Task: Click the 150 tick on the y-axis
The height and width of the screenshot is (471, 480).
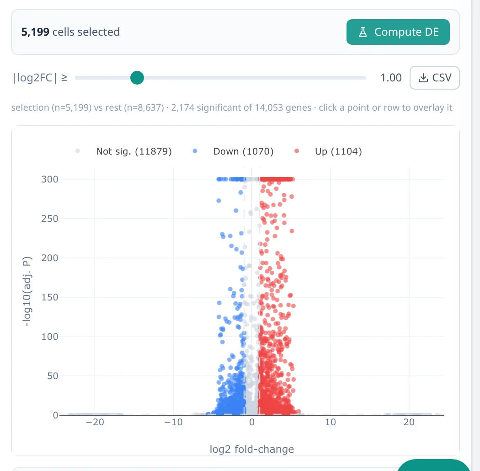Action: [49, 297]
